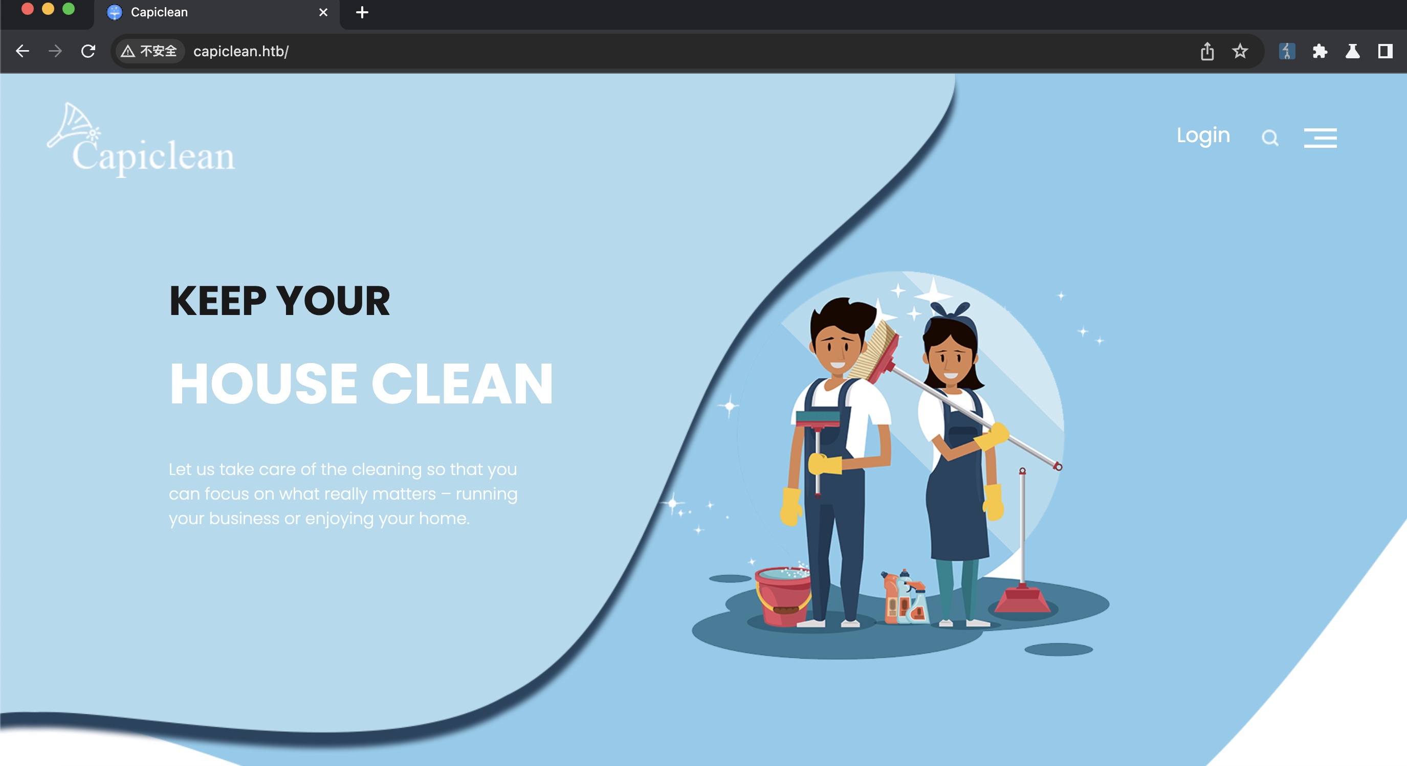Open the extensions puzzle icon

pos(1320,51)
